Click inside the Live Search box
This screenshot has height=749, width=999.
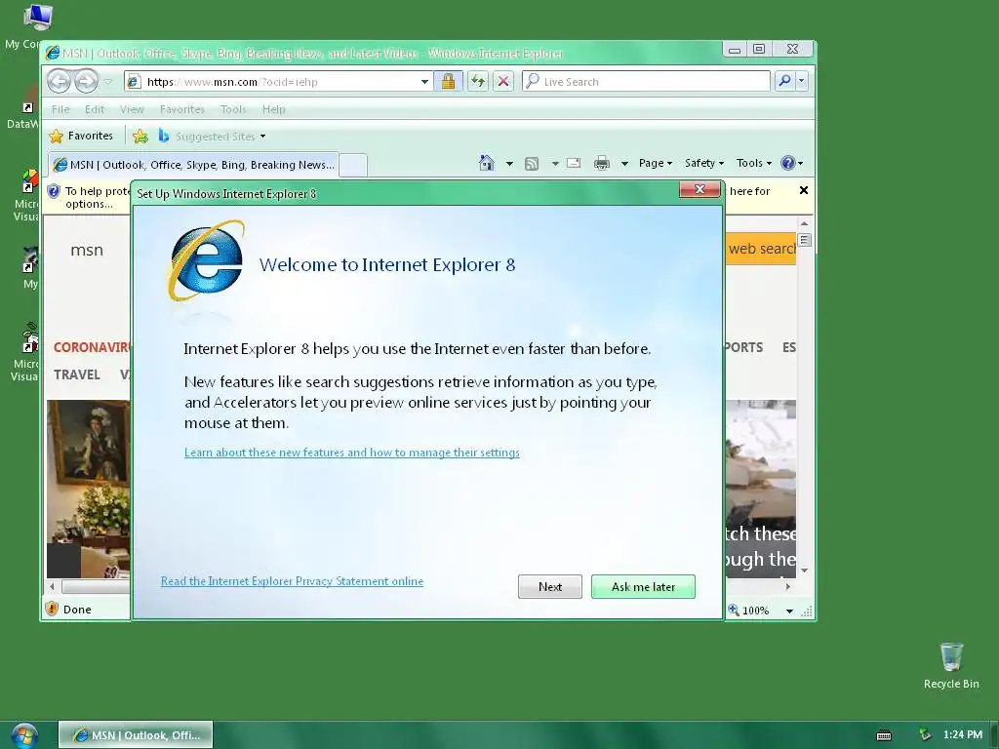pyautogui.click(x=646, y=82)
